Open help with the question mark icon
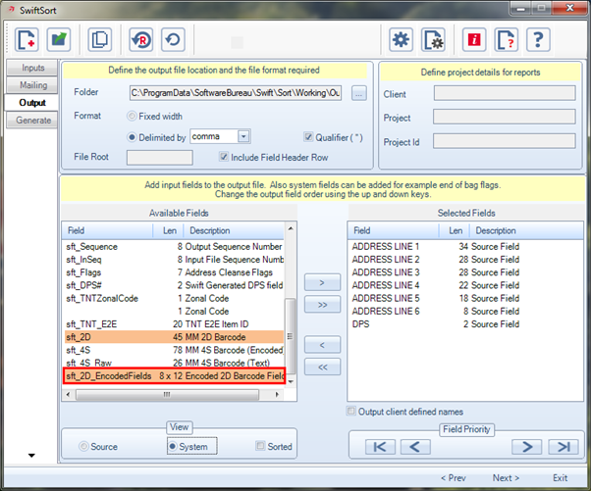591x491 pixels. click(538, 39)
